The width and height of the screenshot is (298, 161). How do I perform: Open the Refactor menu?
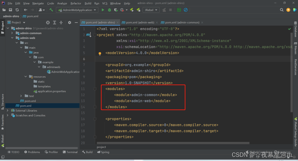pyautogui.click(x=76, y=3)
